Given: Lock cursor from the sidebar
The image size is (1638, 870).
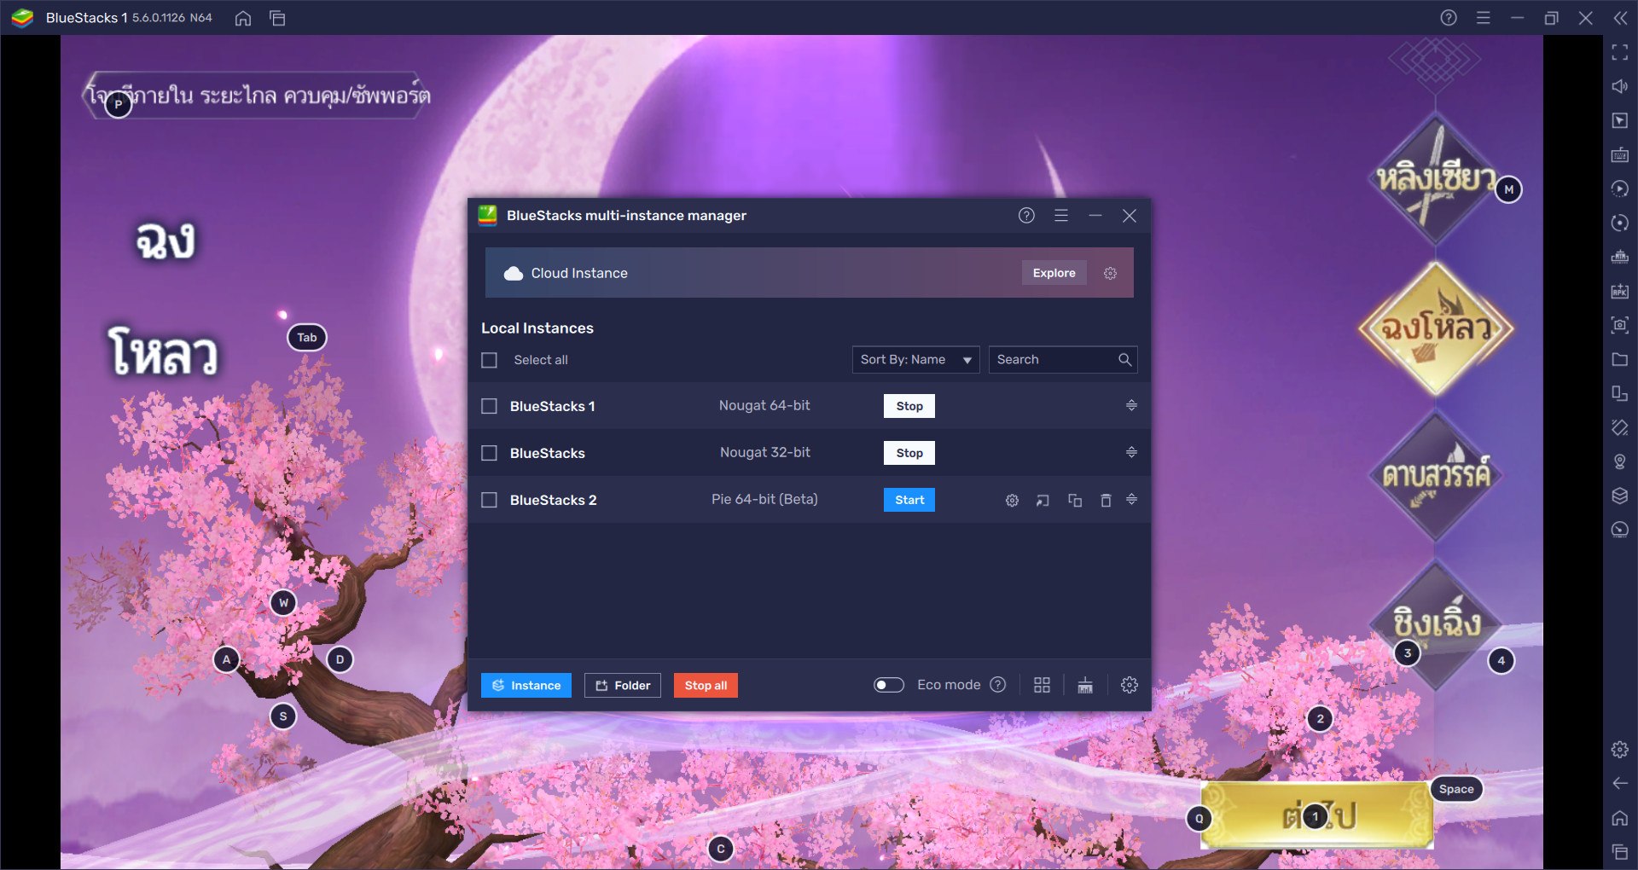Looking at the screenshot, I should point(1620,121).
